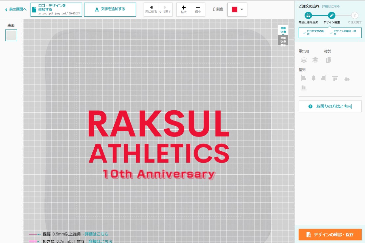Zoom out with 縮小 minus button
Viewport: 365px width, 243px height.
pos(198,10)
